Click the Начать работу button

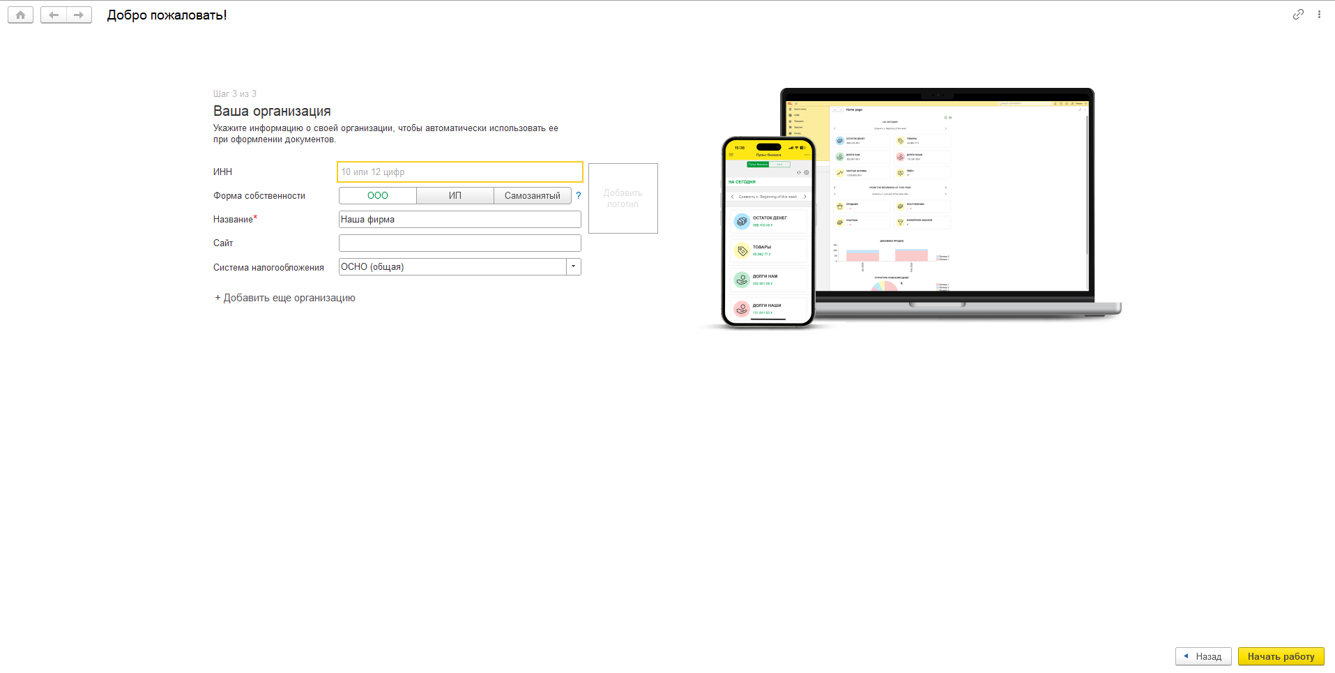point(1281,656)
